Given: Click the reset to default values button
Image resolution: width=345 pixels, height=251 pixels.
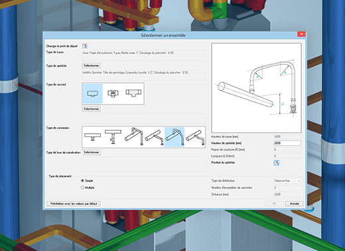Looking at the screenshot, I should 74,203.
